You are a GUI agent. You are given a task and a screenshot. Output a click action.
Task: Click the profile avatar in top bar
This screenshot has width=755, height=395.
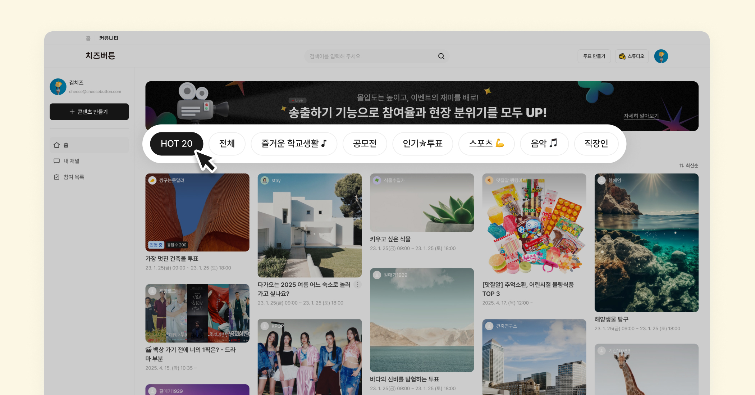(661, 56)
